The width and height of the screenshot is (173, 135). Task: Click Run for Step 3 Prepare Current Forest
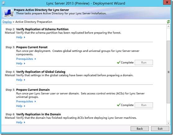coord(144,63)
